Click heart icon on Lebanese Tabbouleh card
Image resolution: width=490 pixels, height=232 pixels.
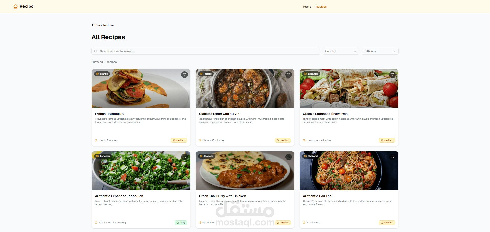click(185, 157)
